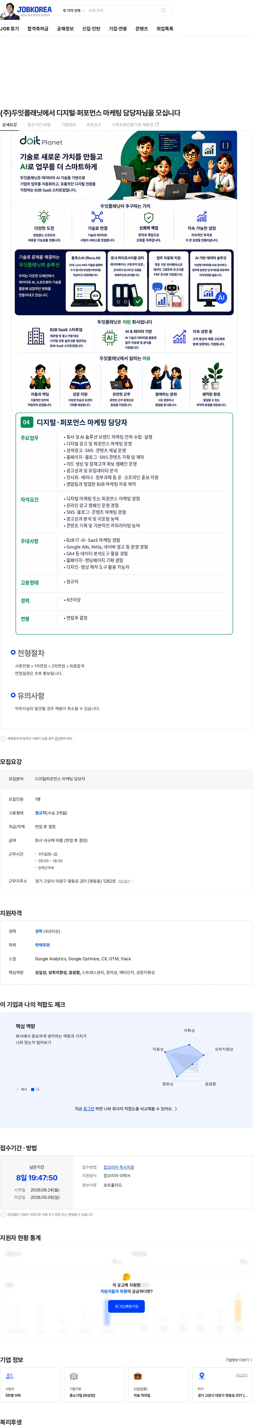This screenshot has width=253, height=1425.
Task: Click the B2B SaaS 스타트업 building icon
Action: (x=36, y=336)
